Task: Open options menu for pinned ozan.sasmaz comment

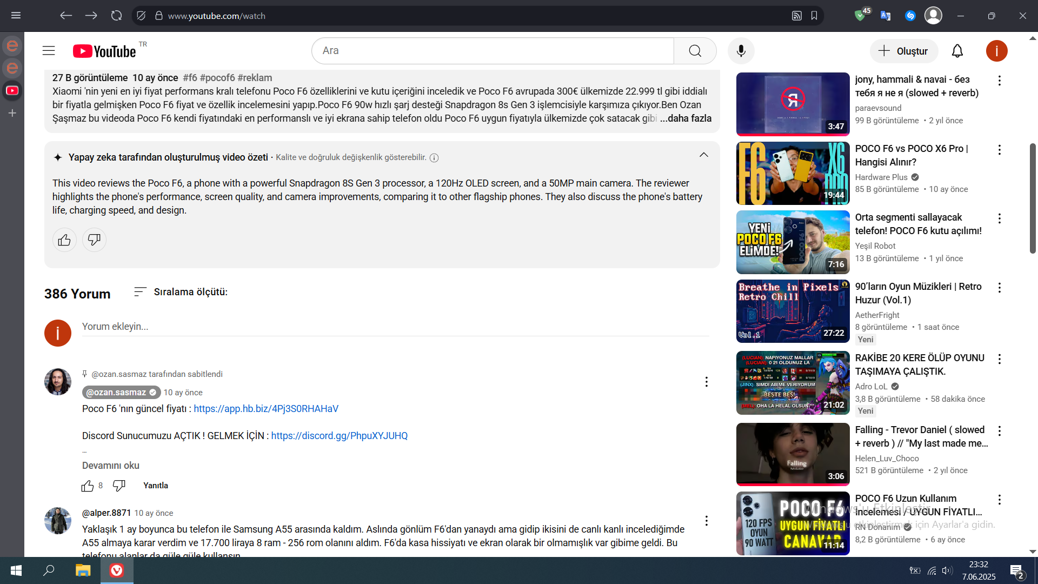Action: (706, 382)
